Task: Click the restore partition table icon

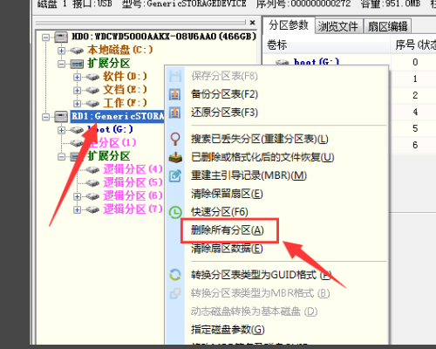Action: pyautogui.click(x=174, y=113)
